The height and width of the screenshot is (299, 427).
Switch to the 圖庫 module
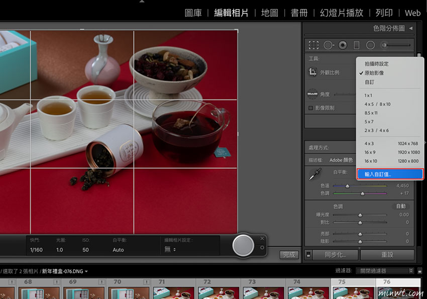tap(193, 13)
